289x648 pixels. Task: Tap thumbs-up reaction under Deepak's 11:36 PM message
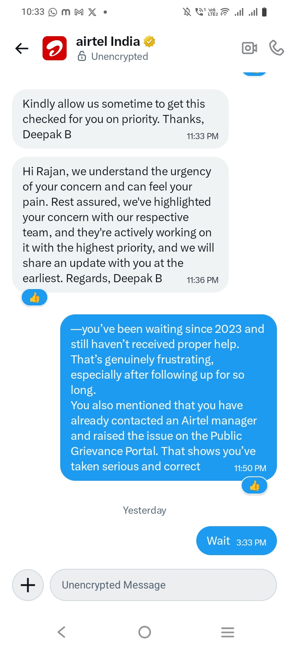coord(35,298)
